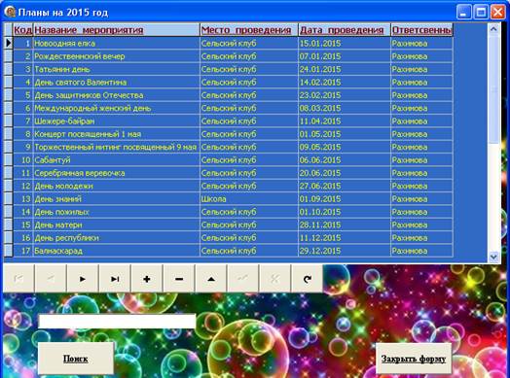Select the Серебряная веревочка cell
This screenshot has width=510, height=378.
point(117,173)
